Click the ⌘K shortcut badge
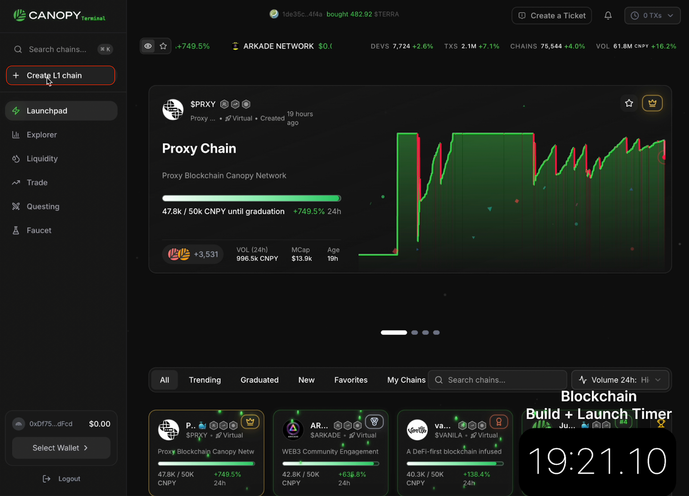 [x=105, y=49]
